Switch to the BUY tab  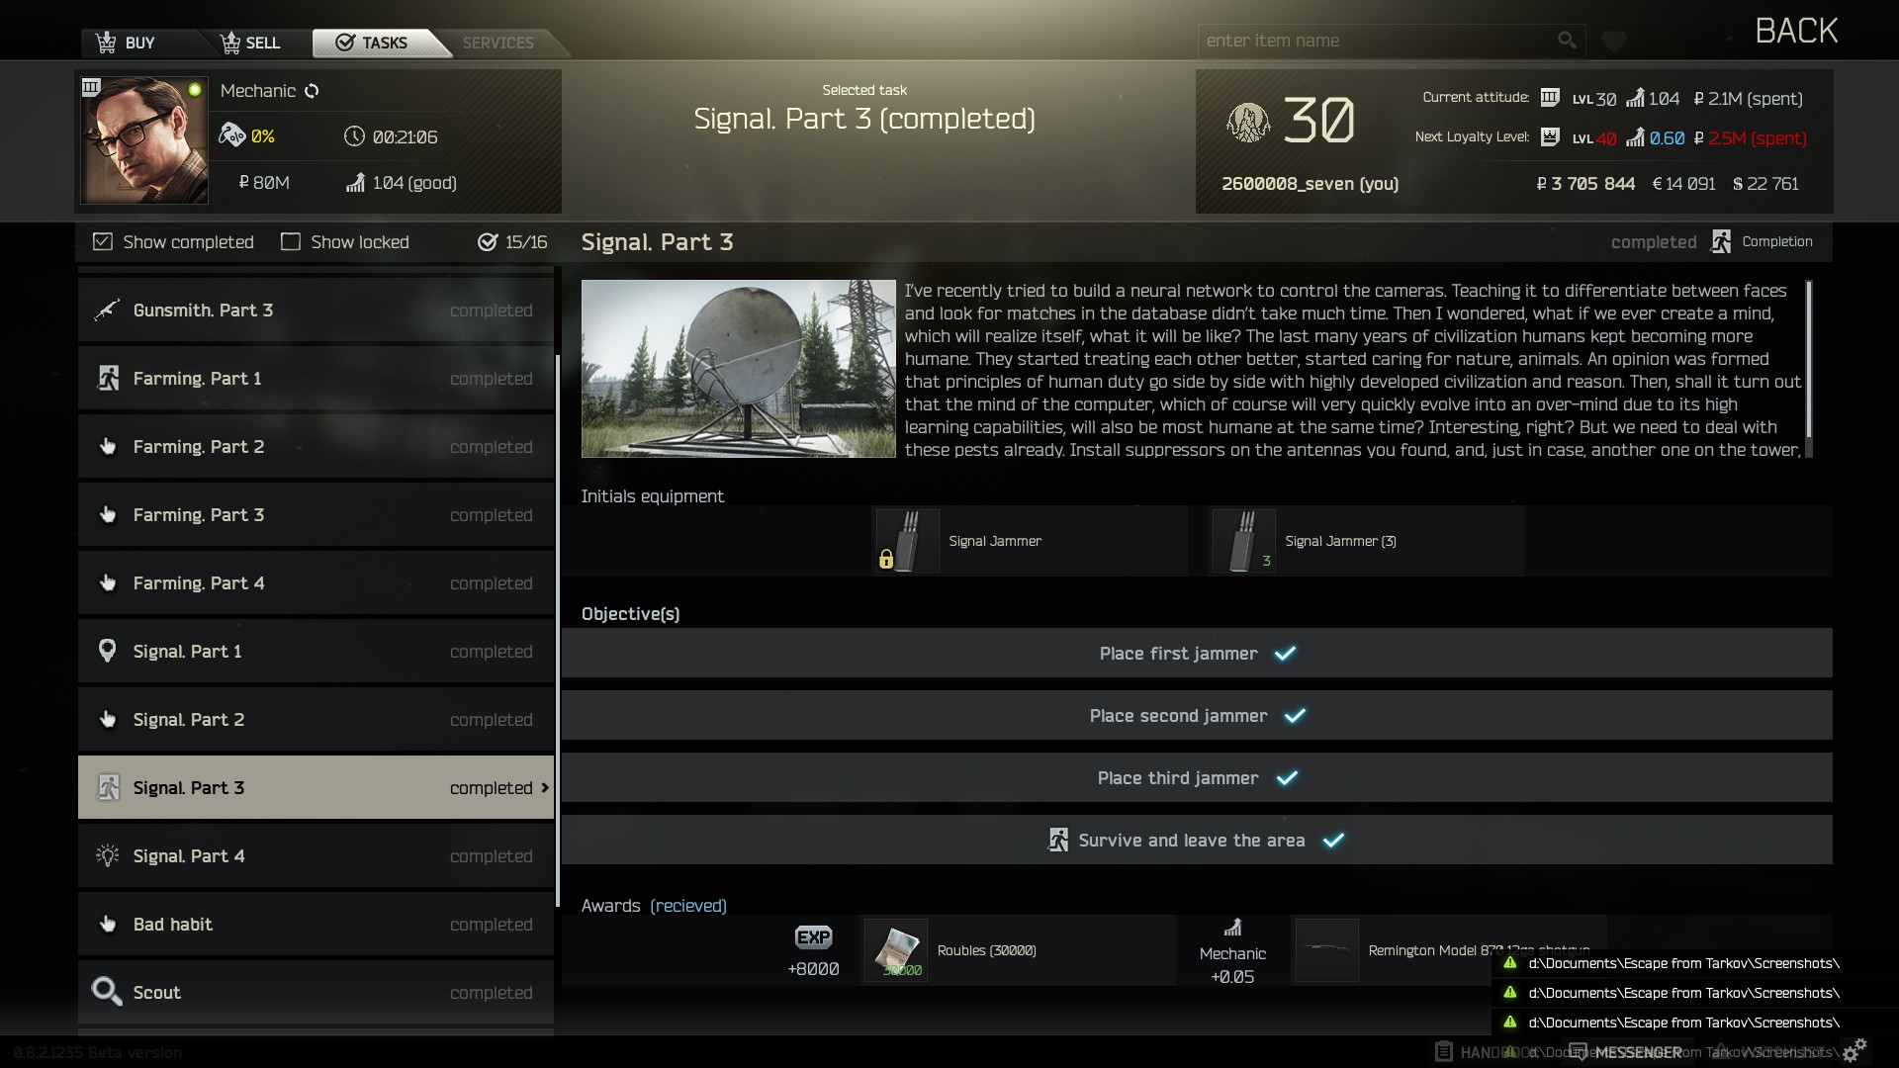(x=127, y=43)
